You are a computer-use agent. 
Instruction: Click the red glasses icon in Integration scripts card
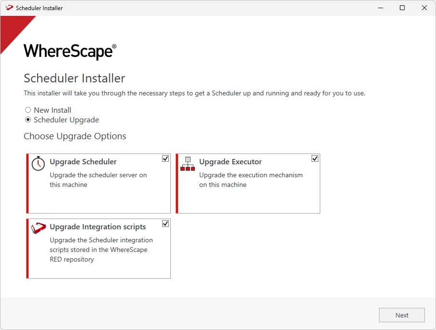[38, 228]
